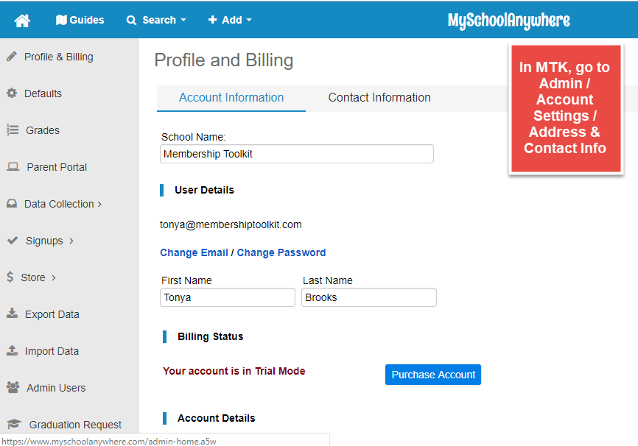Click the pencil icon for Profile & Billing
Viewport: 638px width, 446px height.
click(12, 56)
